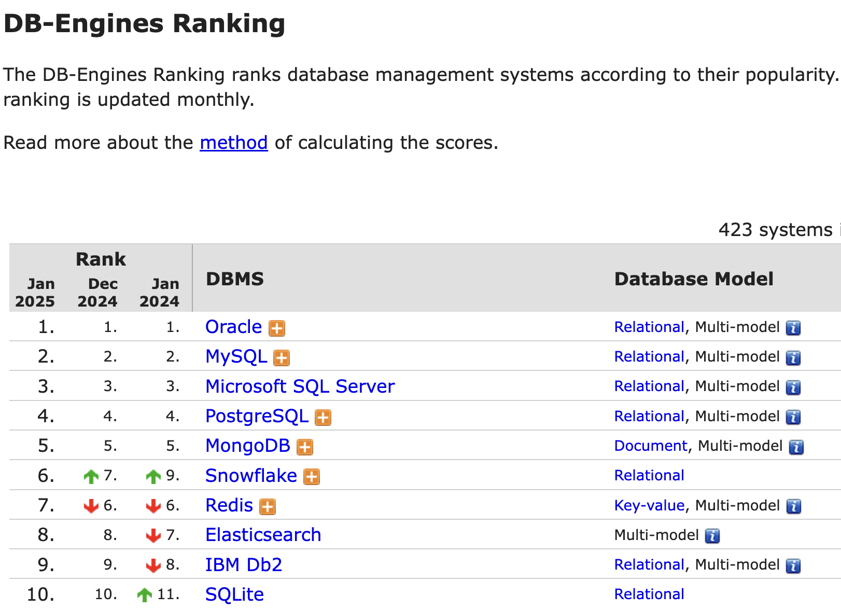Image resolution: width=841 pixels, height=609 pixels.
Task: Open the Elasticsearch DBMS link
Action: coord(263,535)
